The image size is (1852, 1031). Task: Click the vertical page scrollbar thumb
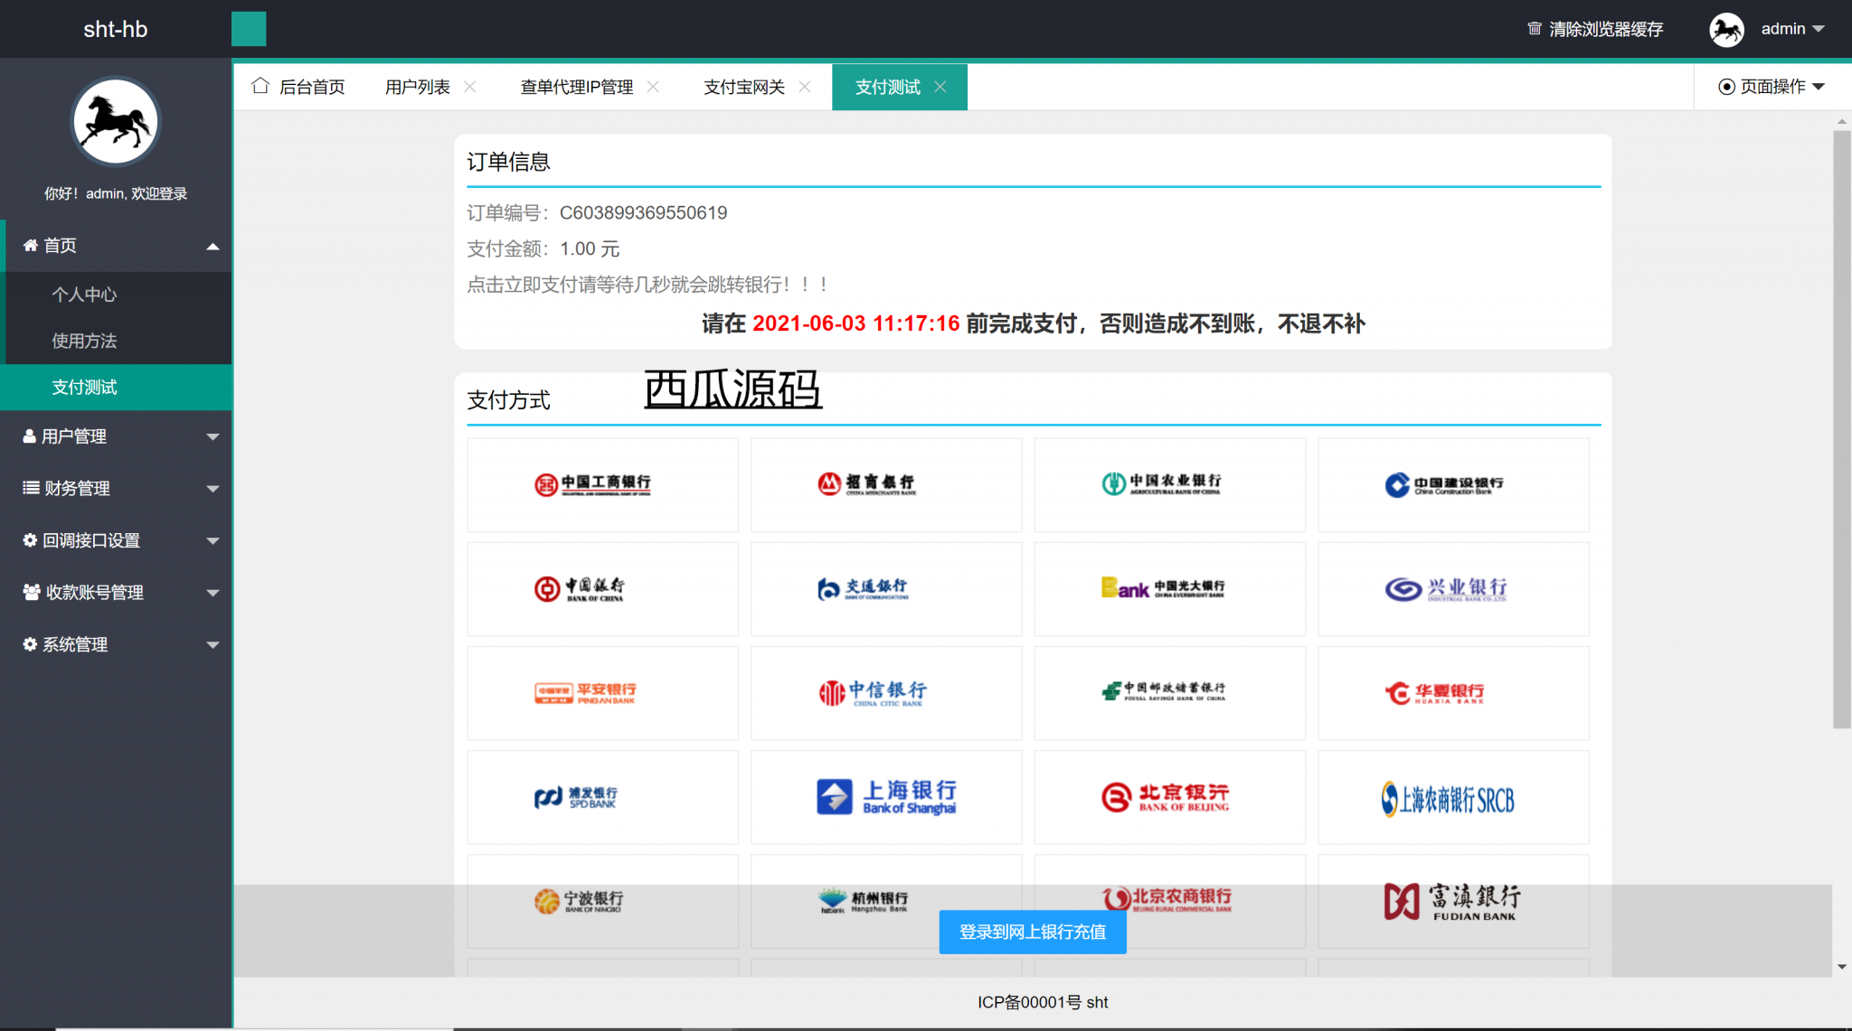tap(1842, 429)
